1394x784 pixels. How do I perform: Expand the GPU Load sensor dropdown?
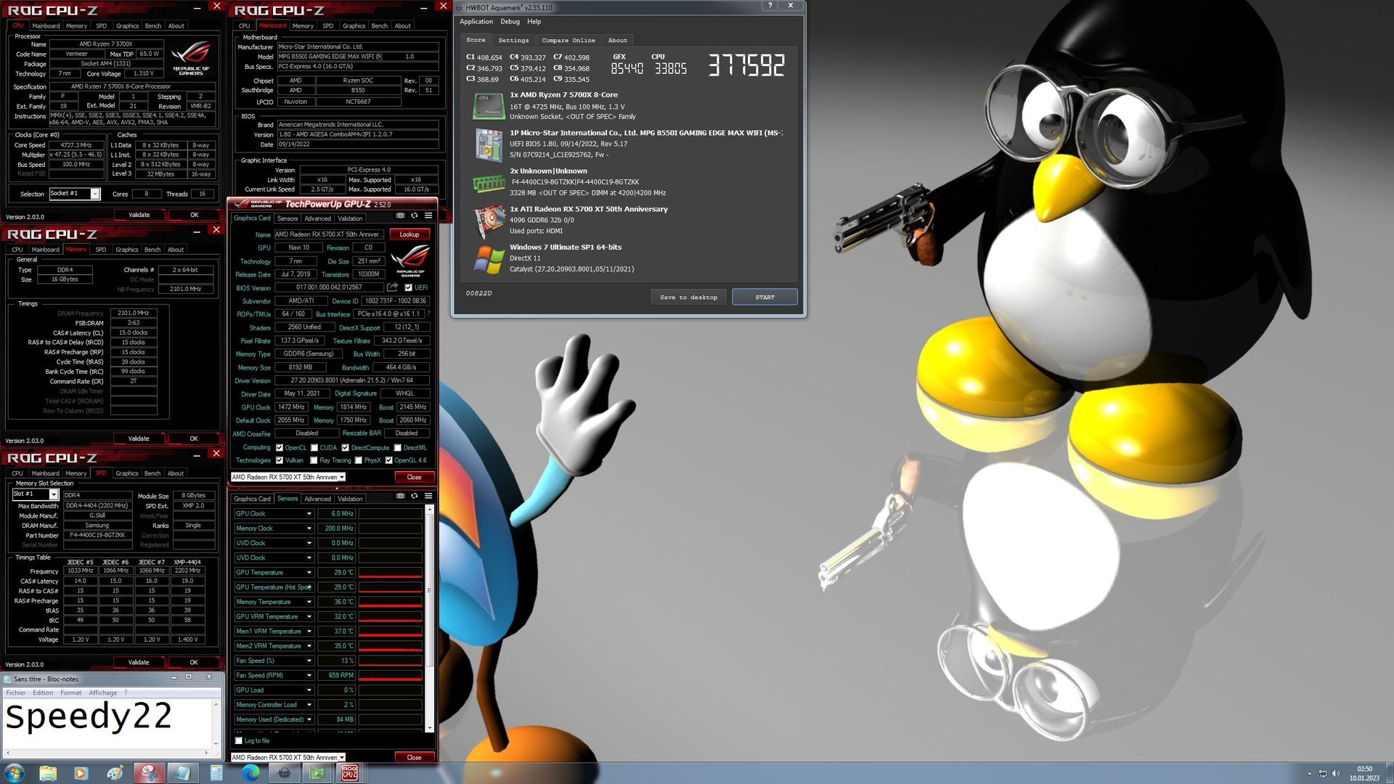coord(309,690)
